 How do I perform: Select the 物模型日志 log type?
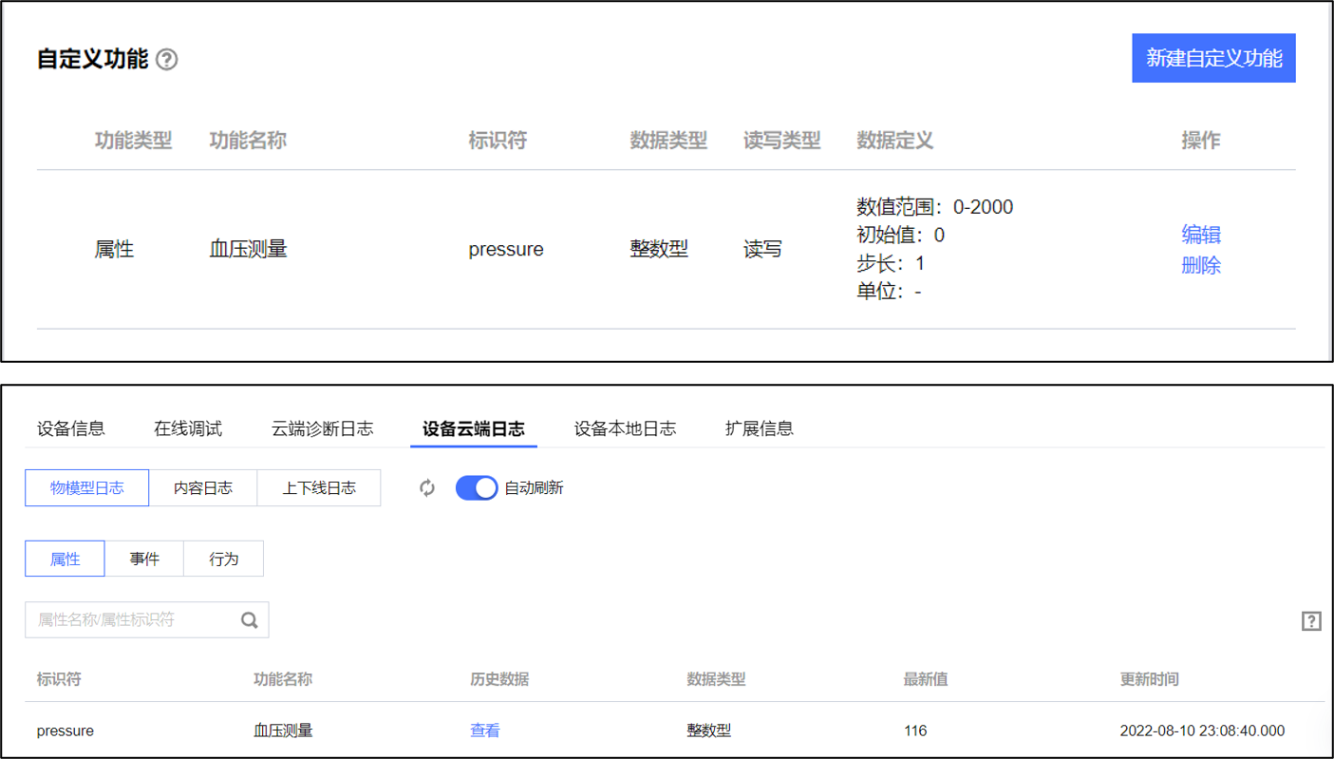[x=87, y=487]
